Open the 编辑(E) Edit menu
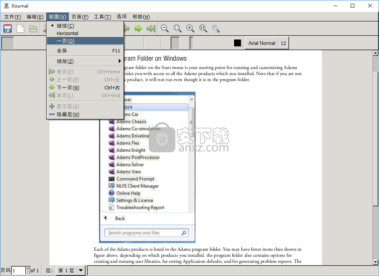Viewport: 379px width, 276px height. 35,17
